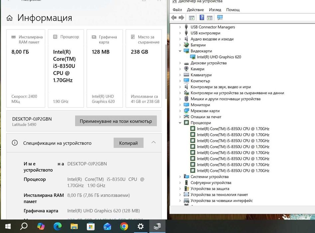
Task: Select first Intel Core i5-8350U processor entry
Action: (233, 129)
